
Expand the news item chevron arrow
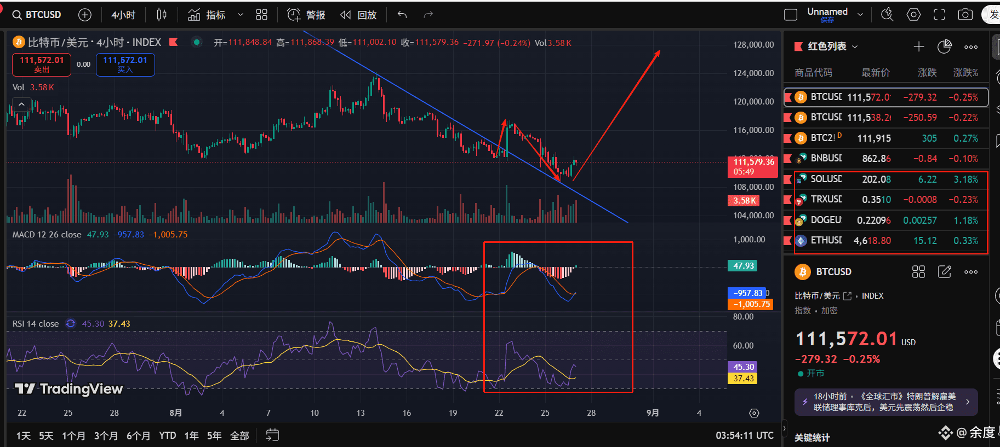click(968, 402)
